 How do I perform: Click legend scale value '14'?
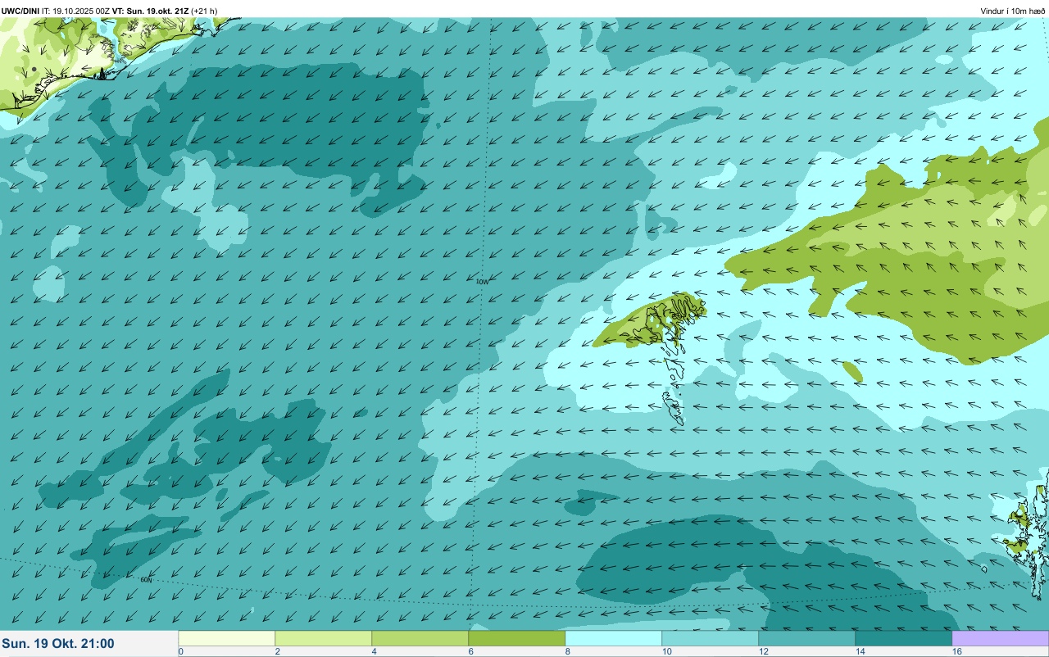(861, 651)
